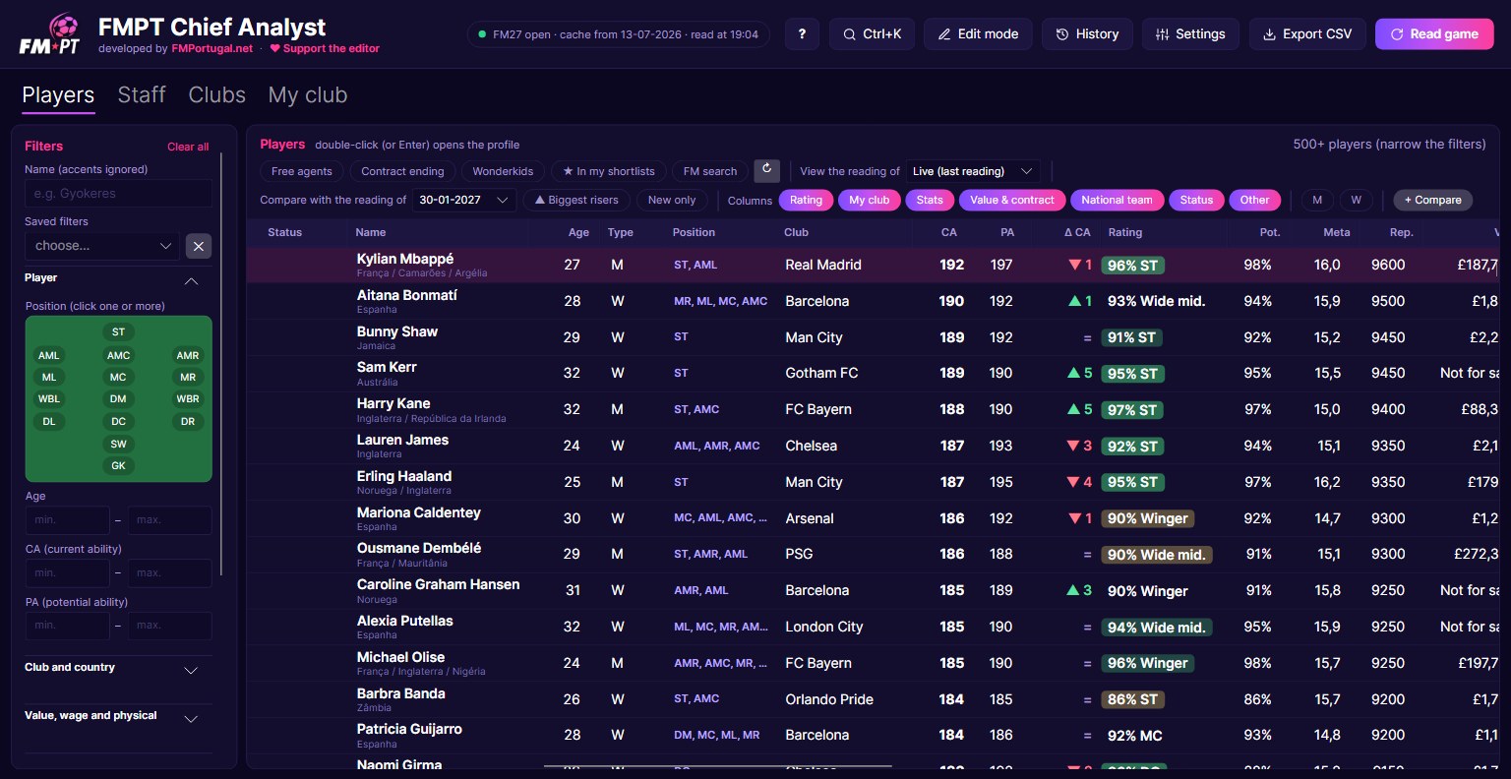This screenshot has width=1511, height=779.
Task: Open the Saved filters dropdown
Action: (102, 246)
